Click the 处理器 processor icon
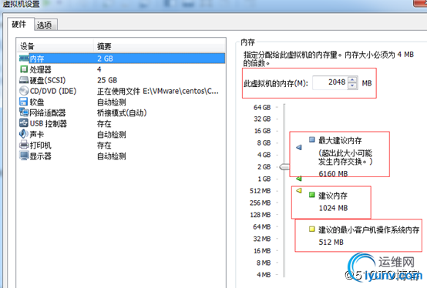 tap(24, 69)
